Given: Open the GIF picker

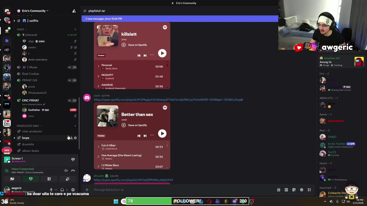Looking at the screenshot, I should click(286, 190).
